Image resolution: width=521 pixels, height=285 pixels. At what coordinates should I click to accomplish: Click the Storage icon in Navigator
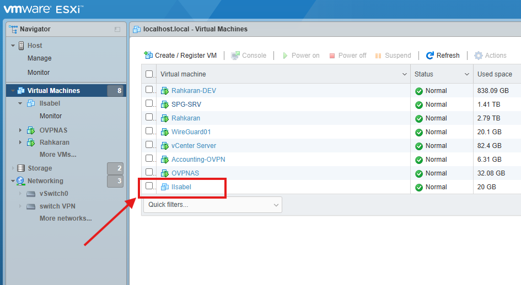coord(21,168)
